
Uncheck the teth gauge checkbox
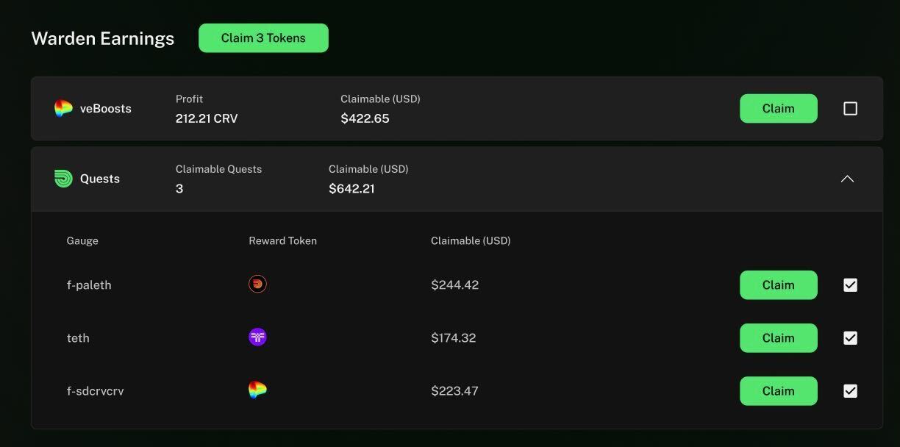850,338
